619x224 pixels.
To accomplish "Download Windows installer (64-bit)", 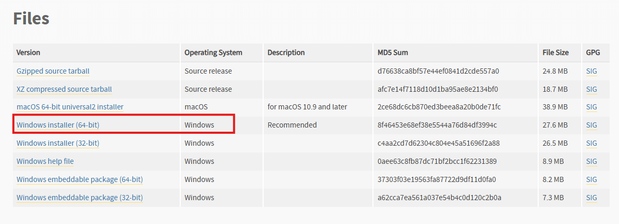I will (58, 125).
